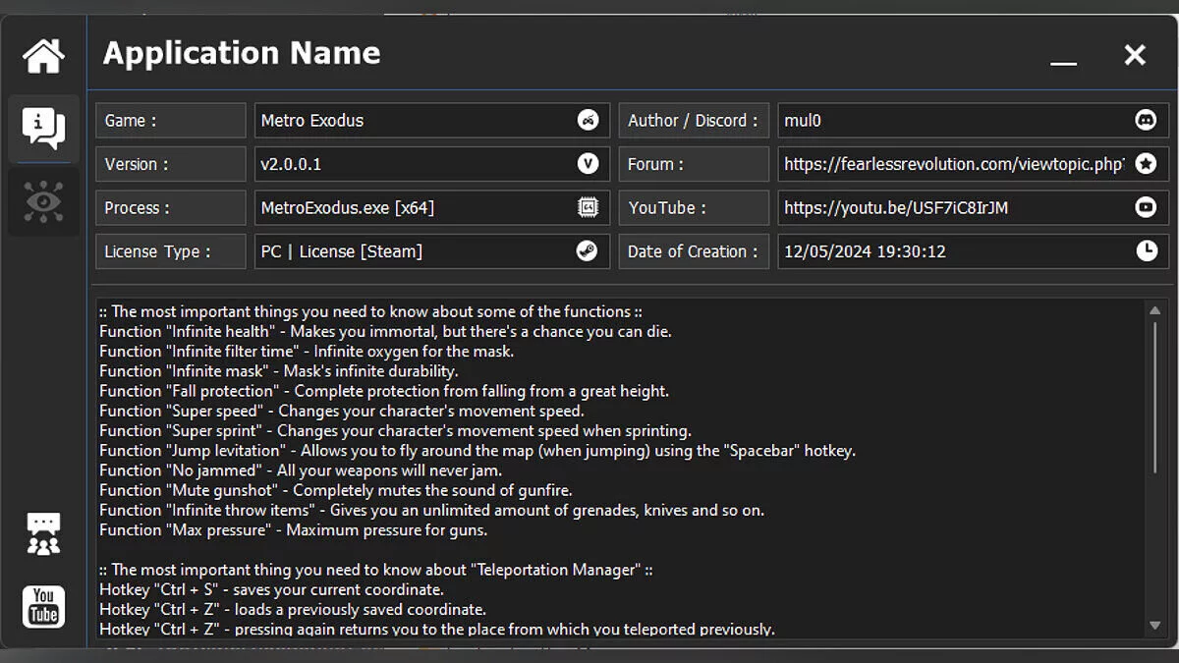Click the clock icon in Date of Creation

(x=1146, y=250)
